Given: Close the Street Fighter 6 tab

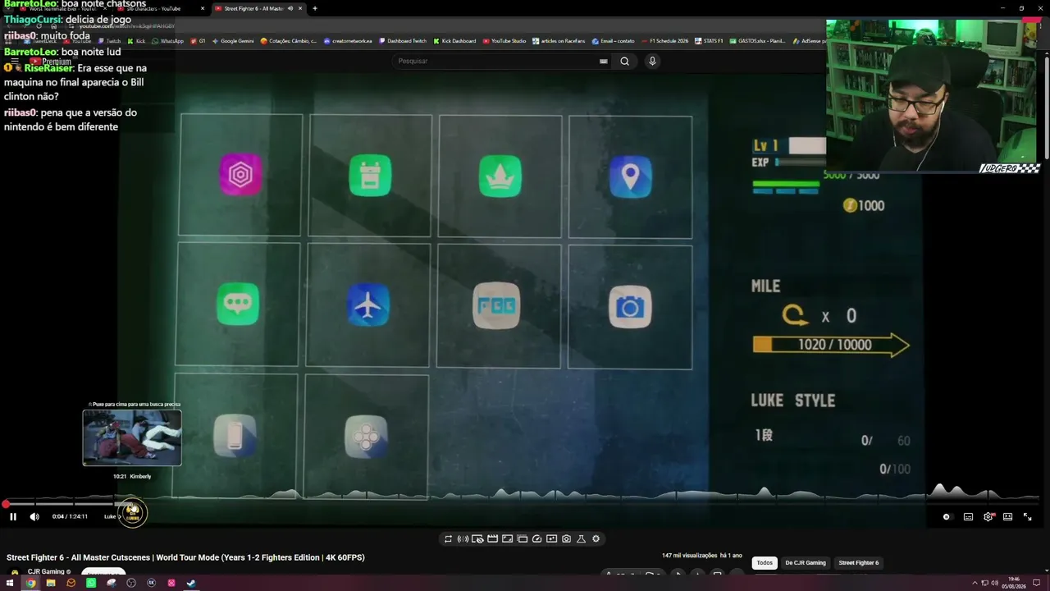Looking at the screenshot, I should tap(300, 8).
